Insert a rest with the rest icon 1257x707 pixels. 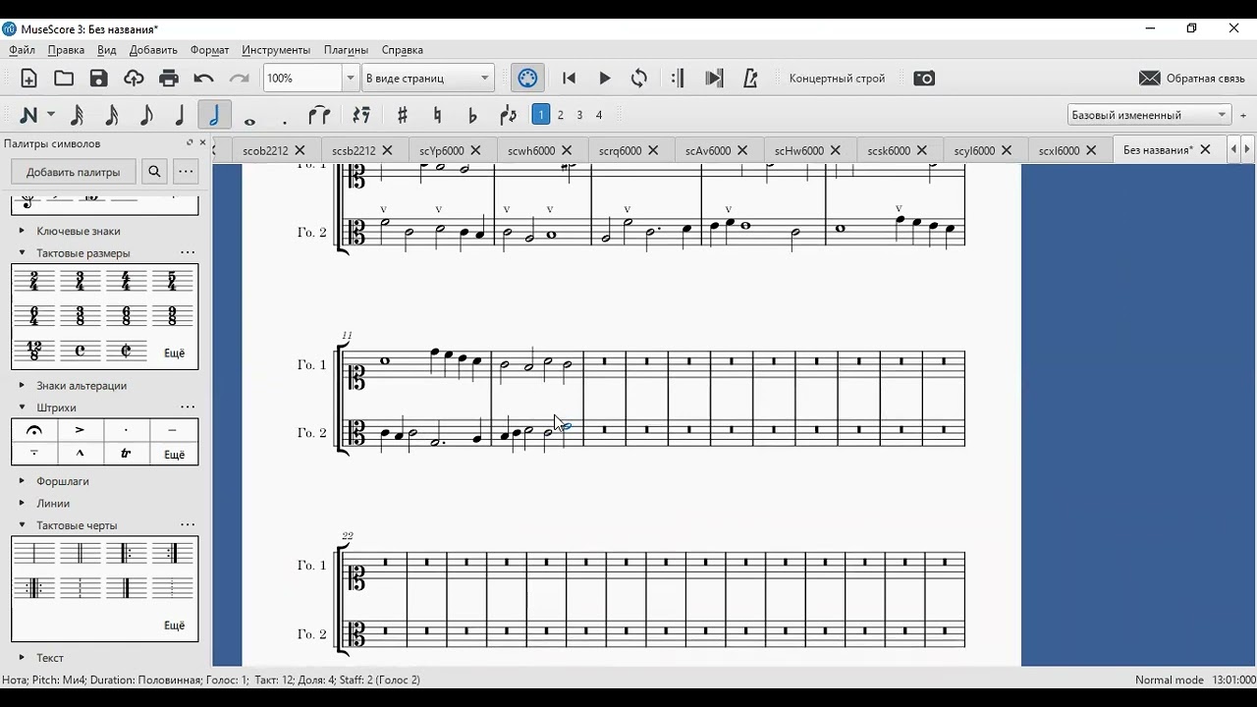coord(361,115)
